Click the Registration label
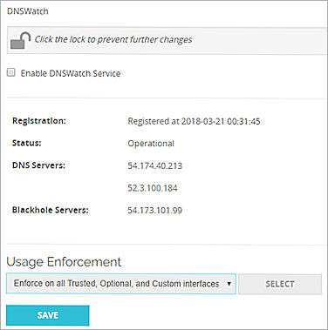This screenshot has height=330, width=328. [39, 121]
